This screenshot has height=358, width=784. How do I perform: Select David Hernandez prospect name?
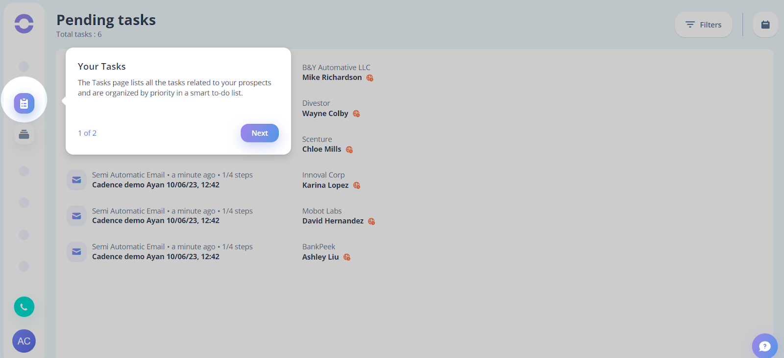(x=333, y=221)
